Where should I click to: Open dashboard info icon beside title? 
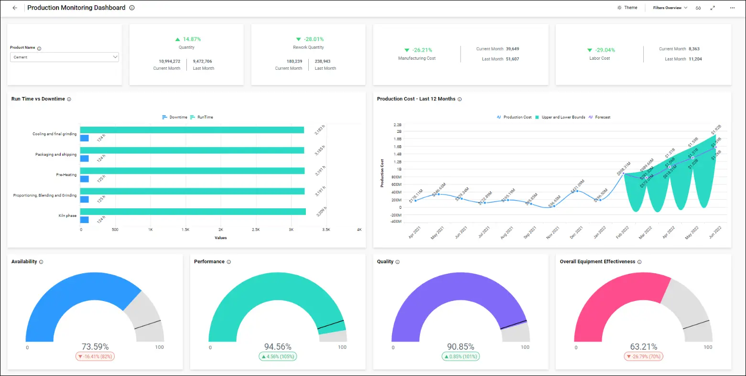[x=132, y=8]
